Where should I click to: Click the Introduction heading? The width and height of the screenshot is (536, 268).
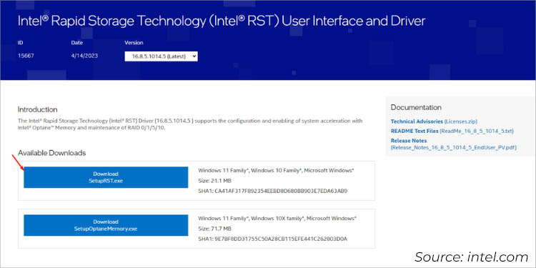tap(38, 110)
